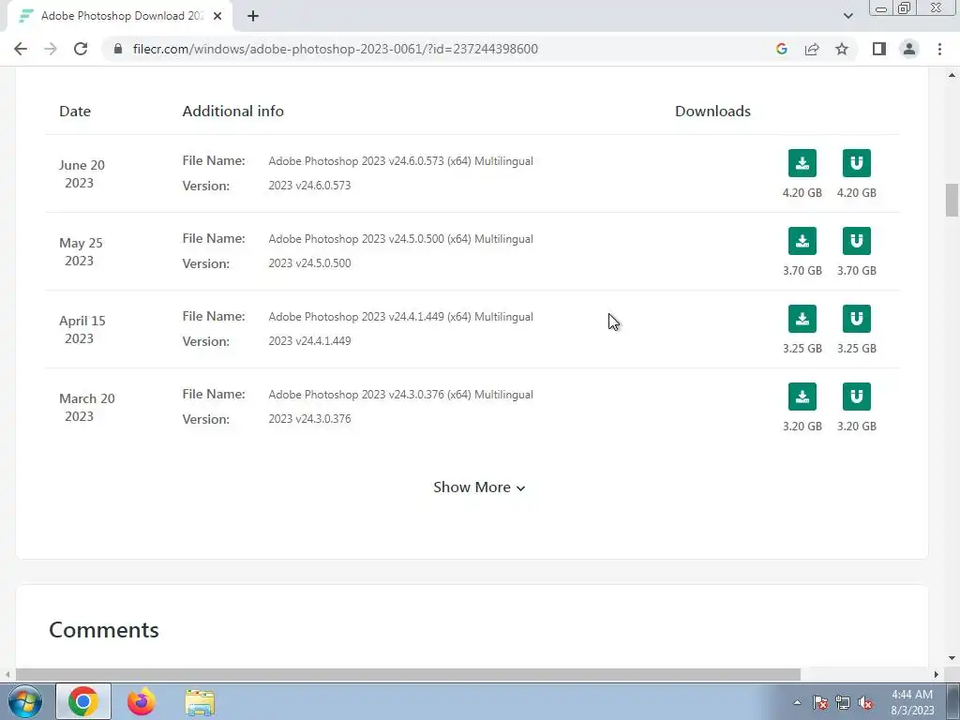The height and width of the screenshot is (720, 960).
Task: Click the 'Additional info' column header
Action: 232,111
